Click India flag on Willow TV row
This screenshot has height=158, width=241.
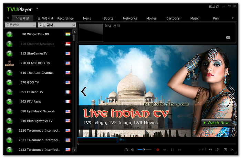68,34
